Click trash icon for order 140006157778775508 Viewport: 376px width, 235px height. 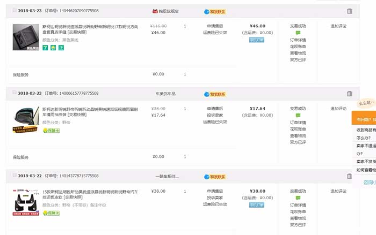(350, 93)
